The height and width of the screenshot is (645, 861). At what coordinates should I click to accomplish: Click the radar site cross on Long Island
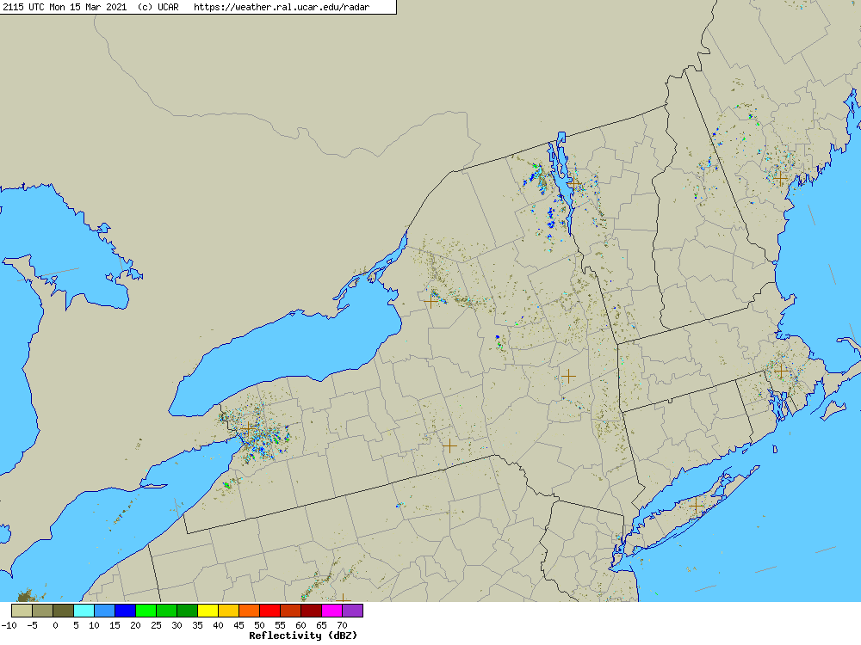[697, 506]
